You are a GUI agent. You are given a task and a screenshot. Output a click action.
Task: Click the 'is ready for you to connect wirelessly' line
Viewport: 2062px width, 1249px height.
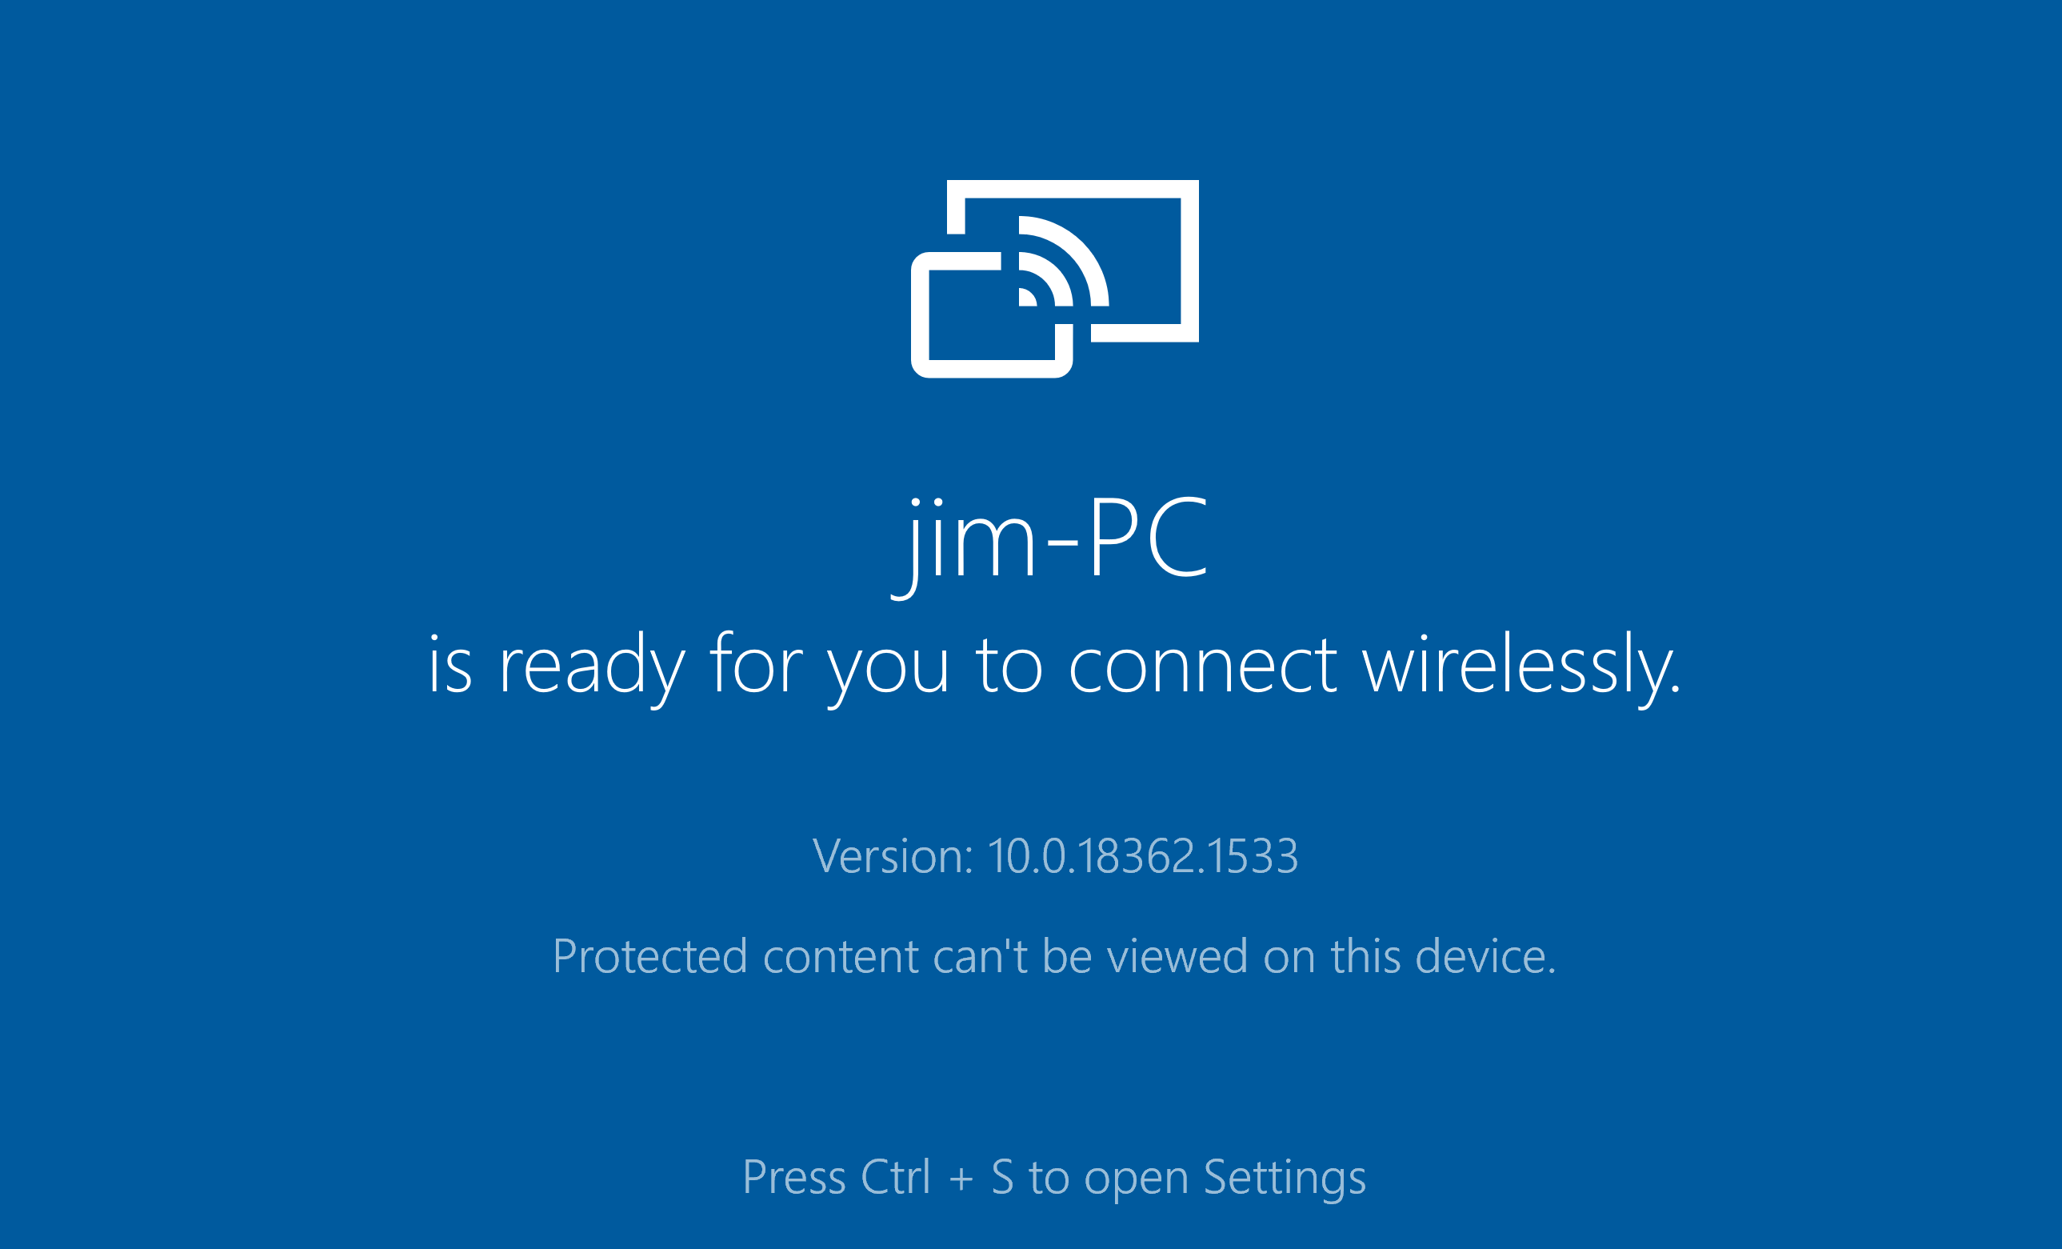coord(1053,670)
